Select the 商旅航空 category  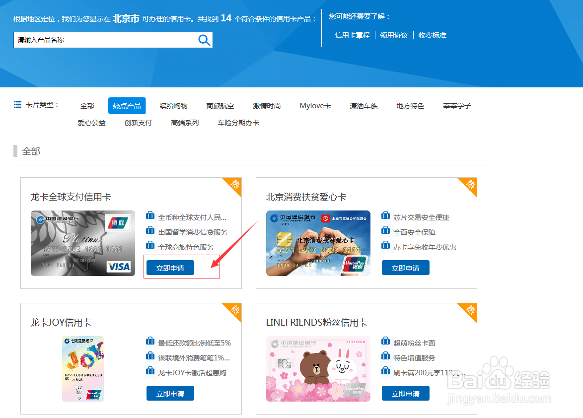click(x=220, y=106)
